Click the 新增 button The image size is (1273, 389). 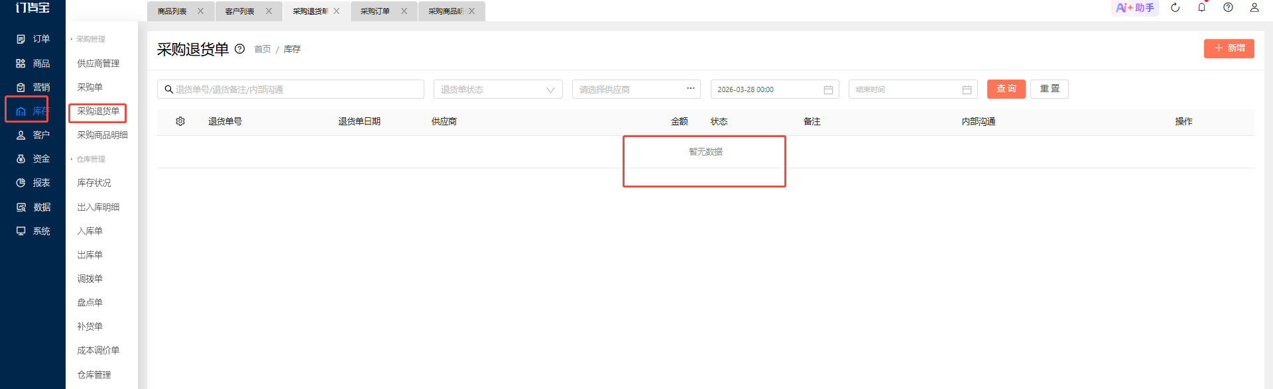tap(1229, 48)
